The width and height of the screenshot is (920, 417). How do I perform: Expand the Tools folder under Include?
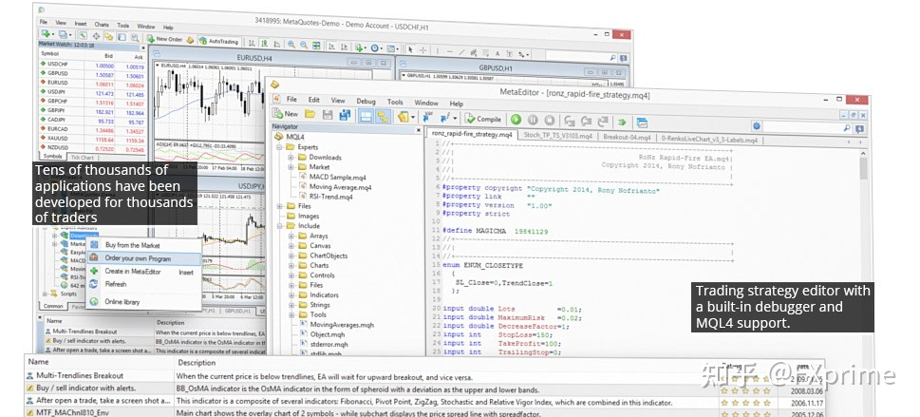coord(291,314)
